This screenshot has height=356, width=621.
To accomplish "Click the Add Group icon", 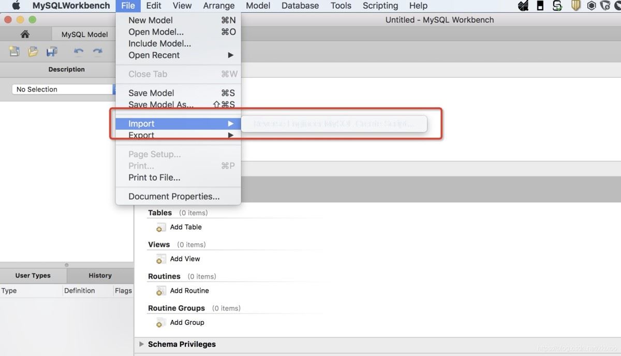I will pyautogui.click(x=161, y=323).
